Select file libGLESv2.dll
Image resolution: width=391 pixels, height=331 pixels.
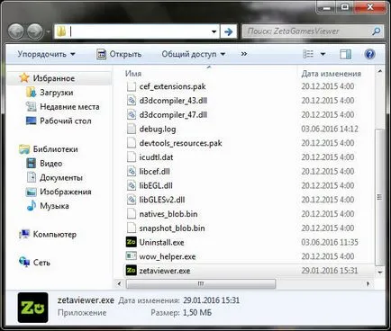(162, 200)
